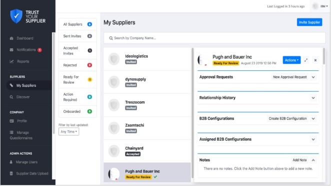Viewport: 331px width, 186px height.
Task: Click the Discover magnifier icon
Action: pyautogui.click(x=11, y=97)
